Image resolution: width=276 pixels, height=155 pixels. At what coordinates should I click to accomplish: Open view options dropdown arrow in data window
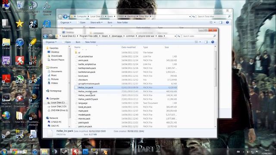pyautogui.click(x=200, y=42)
